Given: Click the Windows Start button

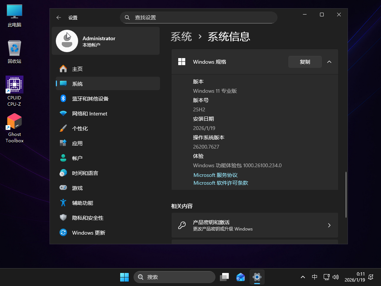Looking at the screenshot, I should tap(124, 277).
